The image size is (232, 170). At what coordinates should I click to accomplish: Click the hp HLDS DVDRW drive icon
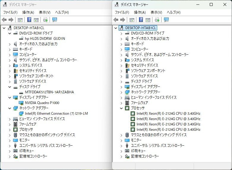coord(21,39)
